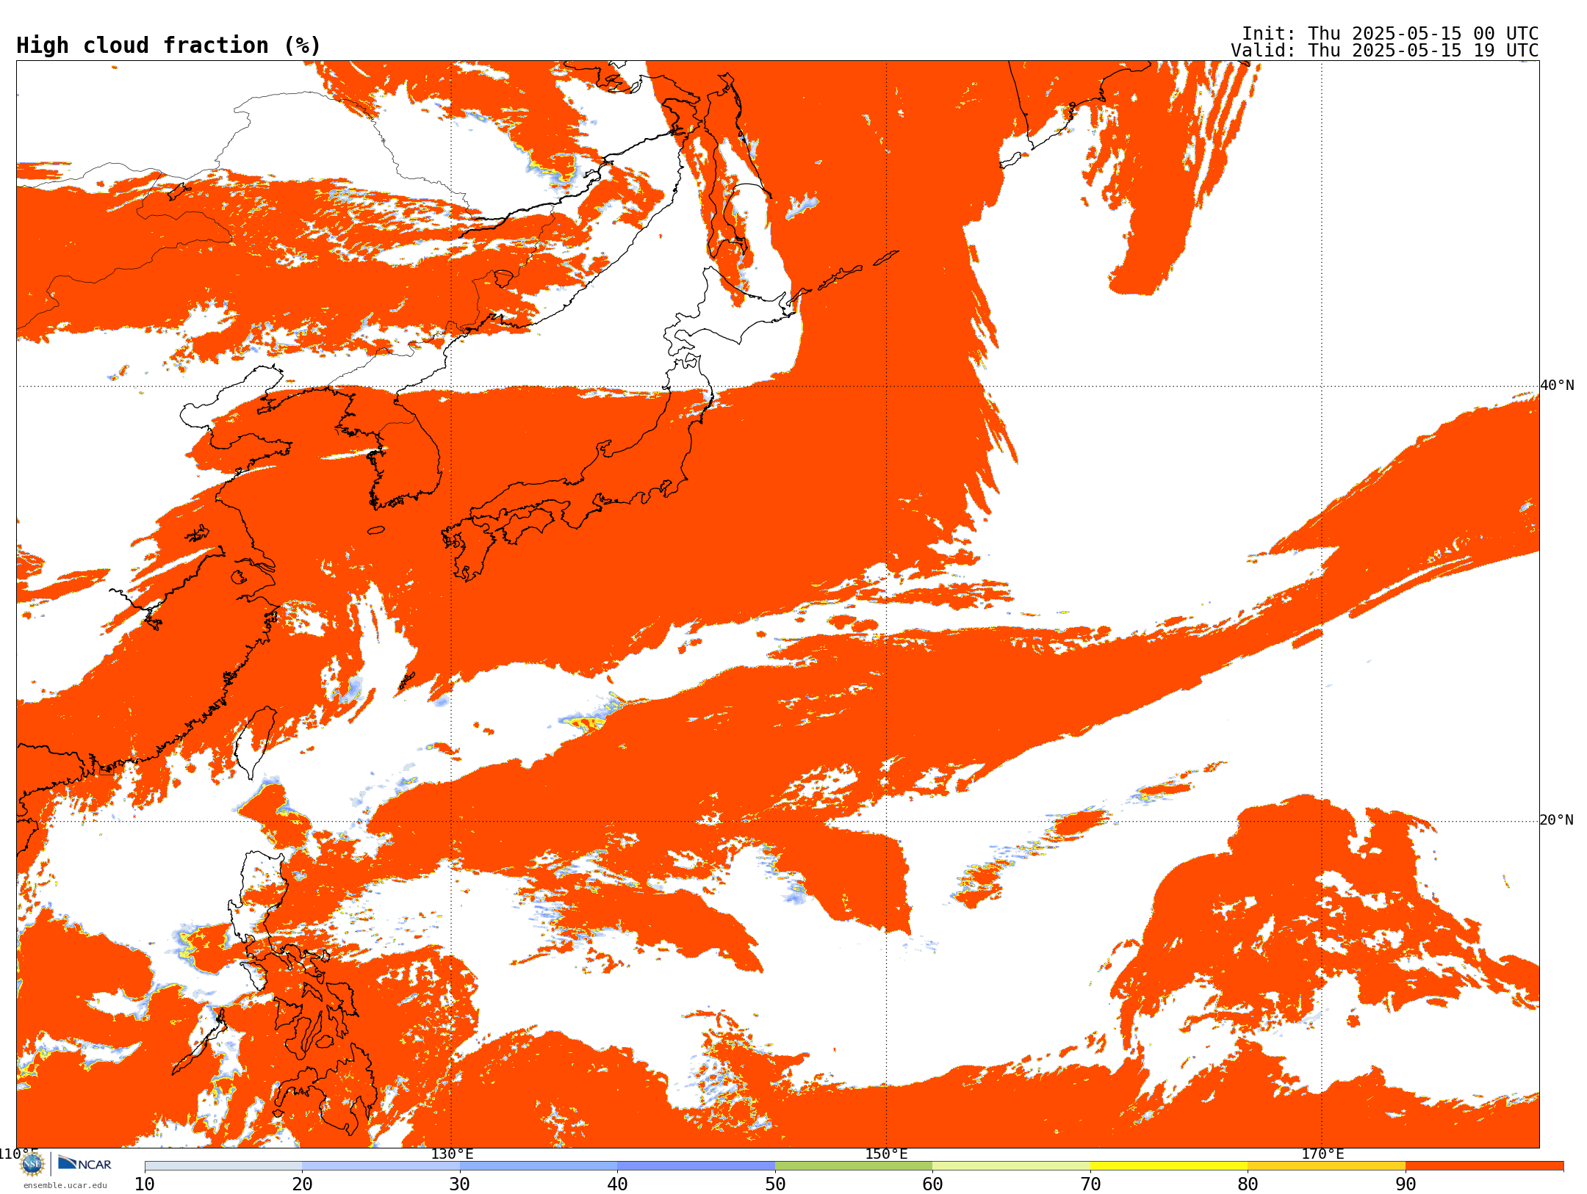Click the NCAR logo
This screenshot has width=1587, height=1194.
click(84, 1163)
